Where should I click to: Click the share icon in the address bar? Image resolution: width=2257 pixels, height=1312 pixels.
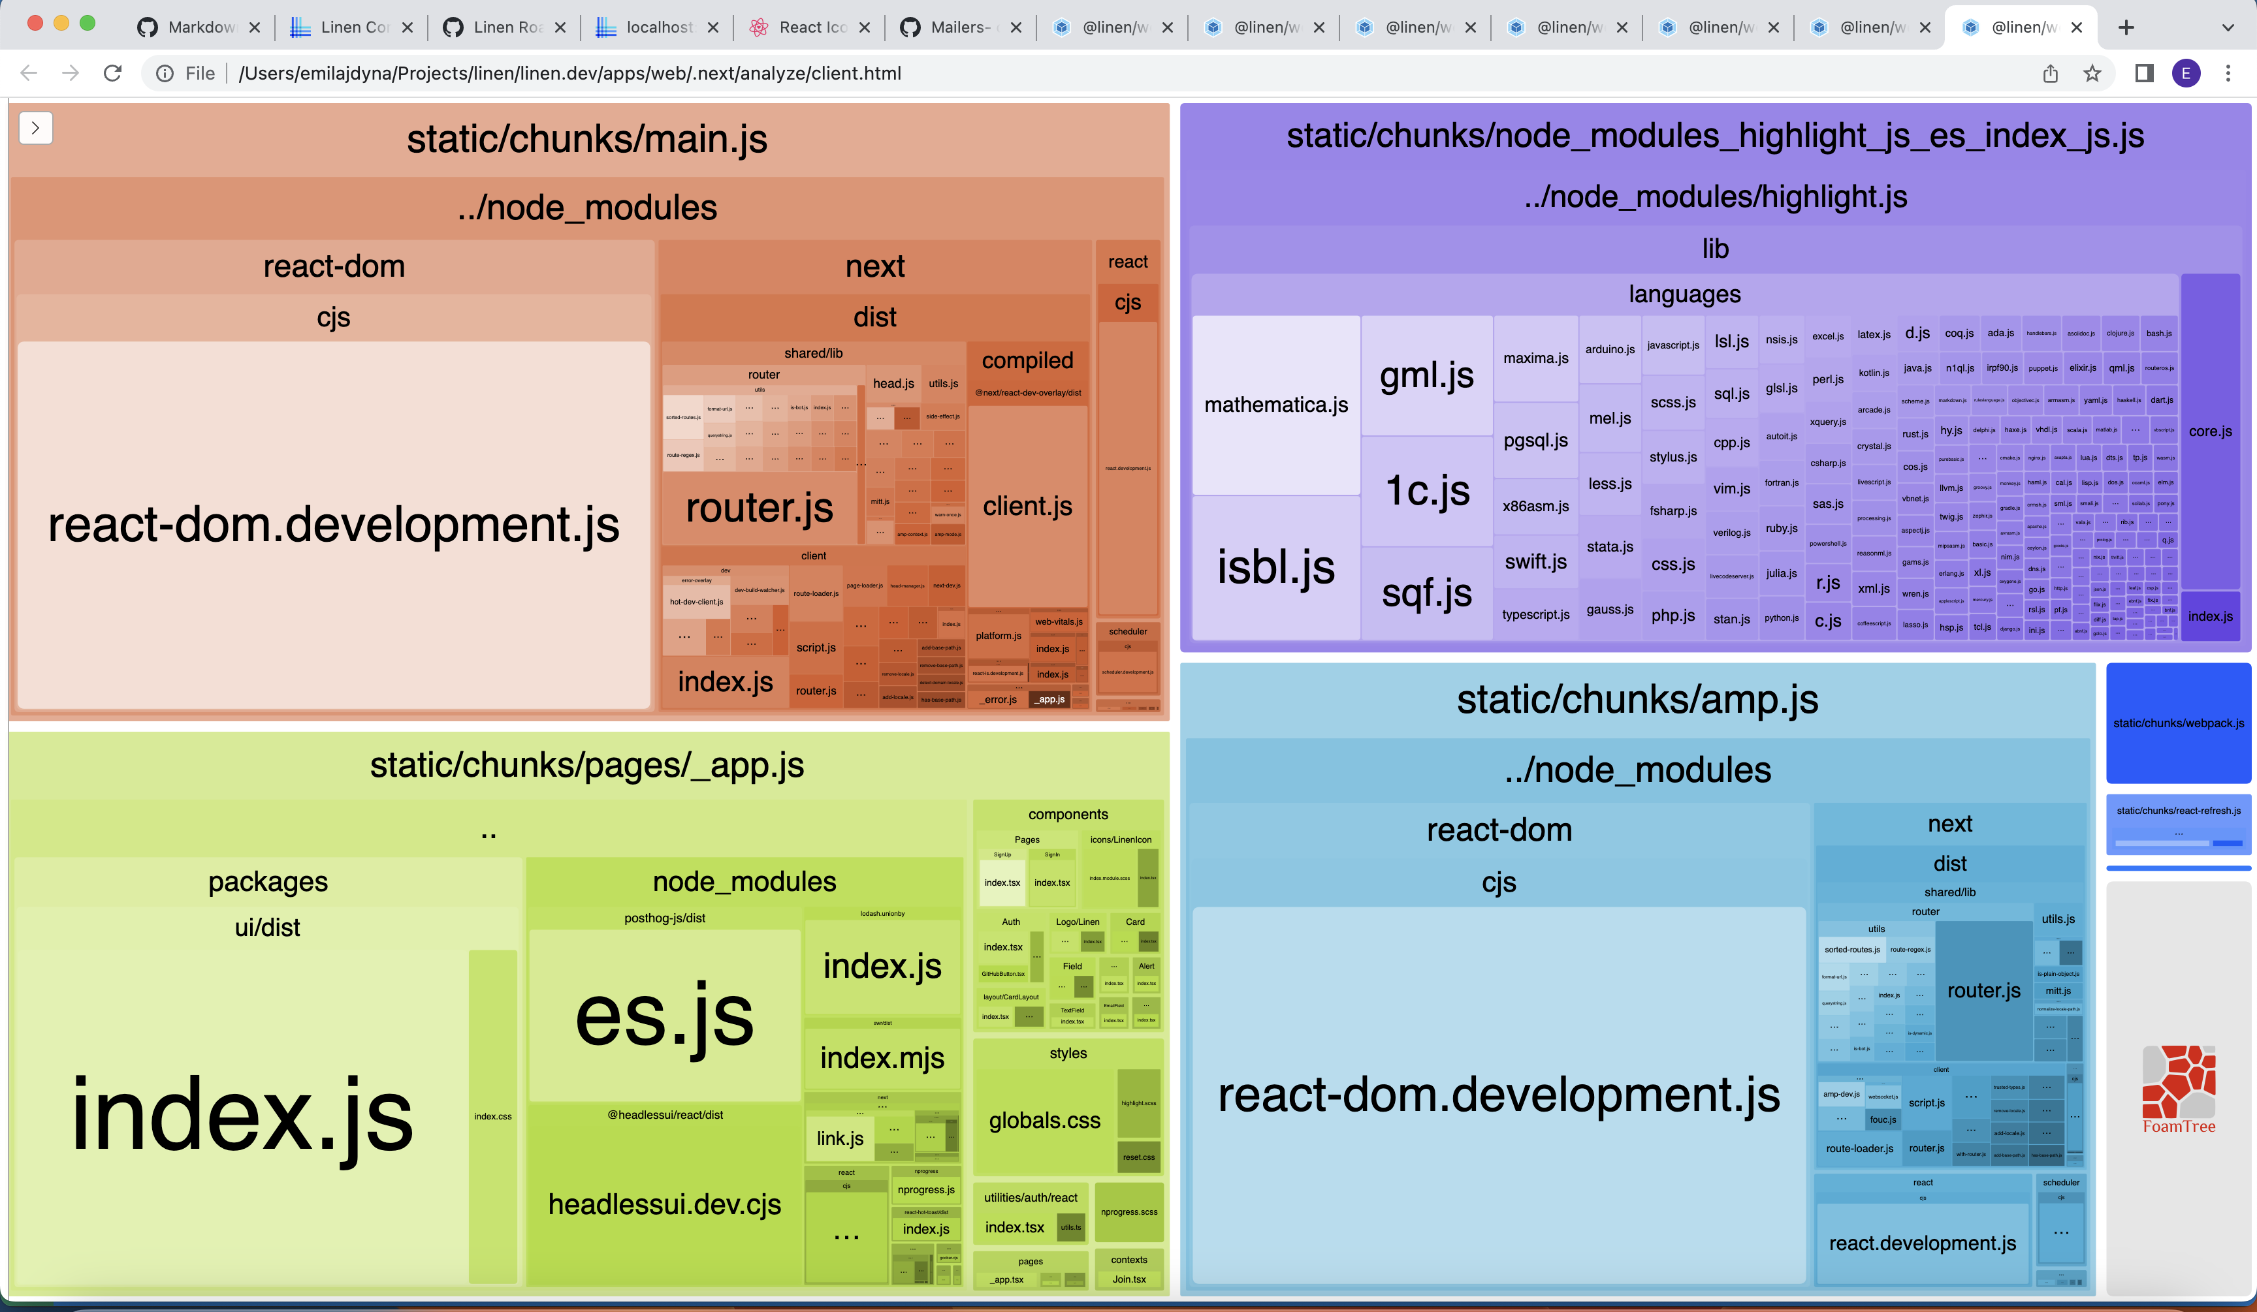2050,73
